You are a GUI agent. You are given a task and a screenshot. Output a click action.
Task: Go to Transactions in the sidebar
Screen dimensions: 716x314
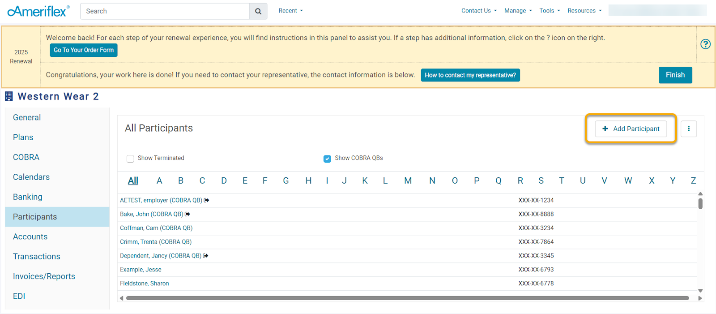[57, 257]
